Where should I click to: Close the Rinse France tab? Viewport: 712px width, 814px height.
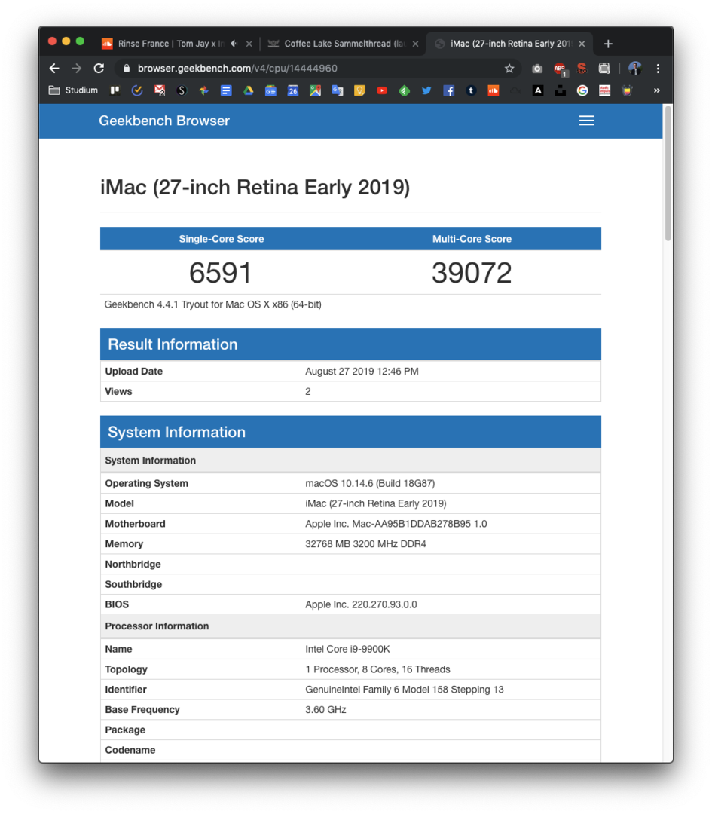pos(249,44)
